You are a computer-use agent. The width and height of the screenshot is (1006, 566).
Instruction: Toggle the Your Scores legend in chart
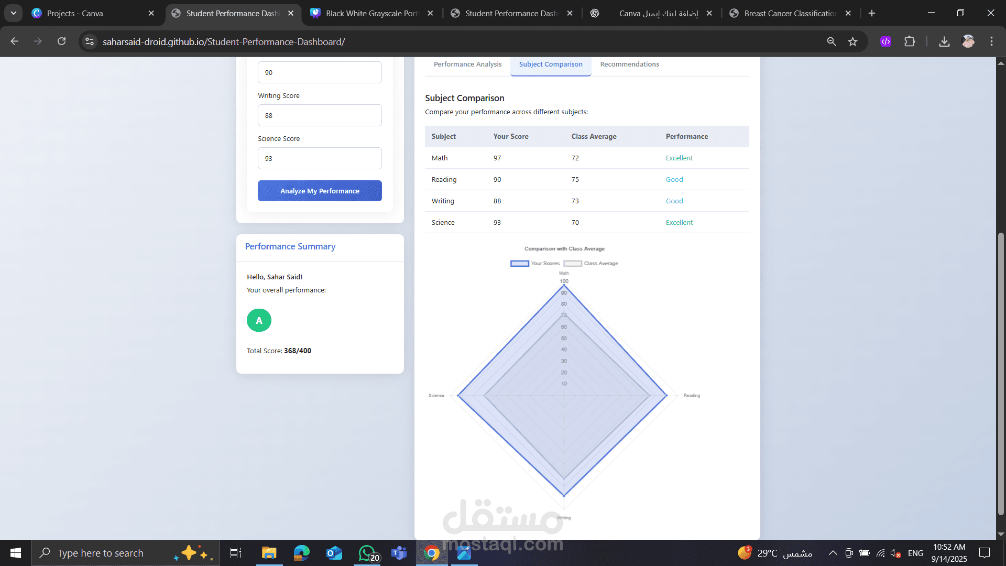[x=535, y=264]
